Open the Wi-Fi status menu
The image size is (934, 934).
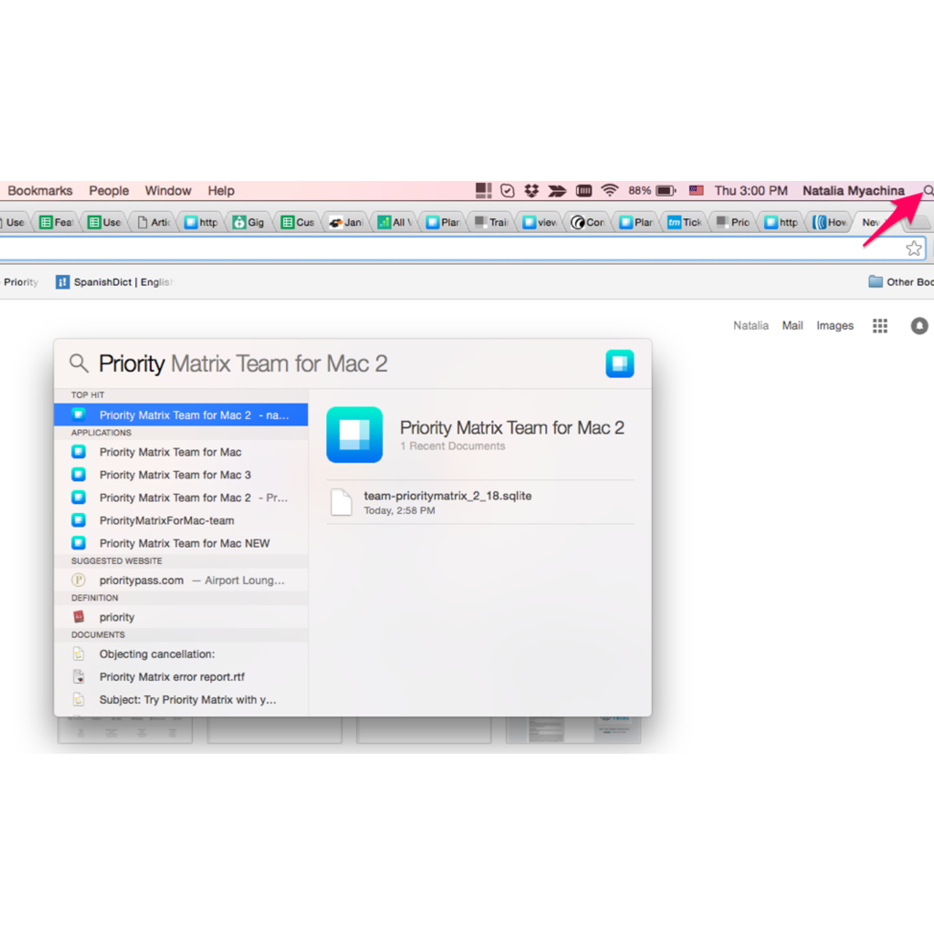pos(609,190)
